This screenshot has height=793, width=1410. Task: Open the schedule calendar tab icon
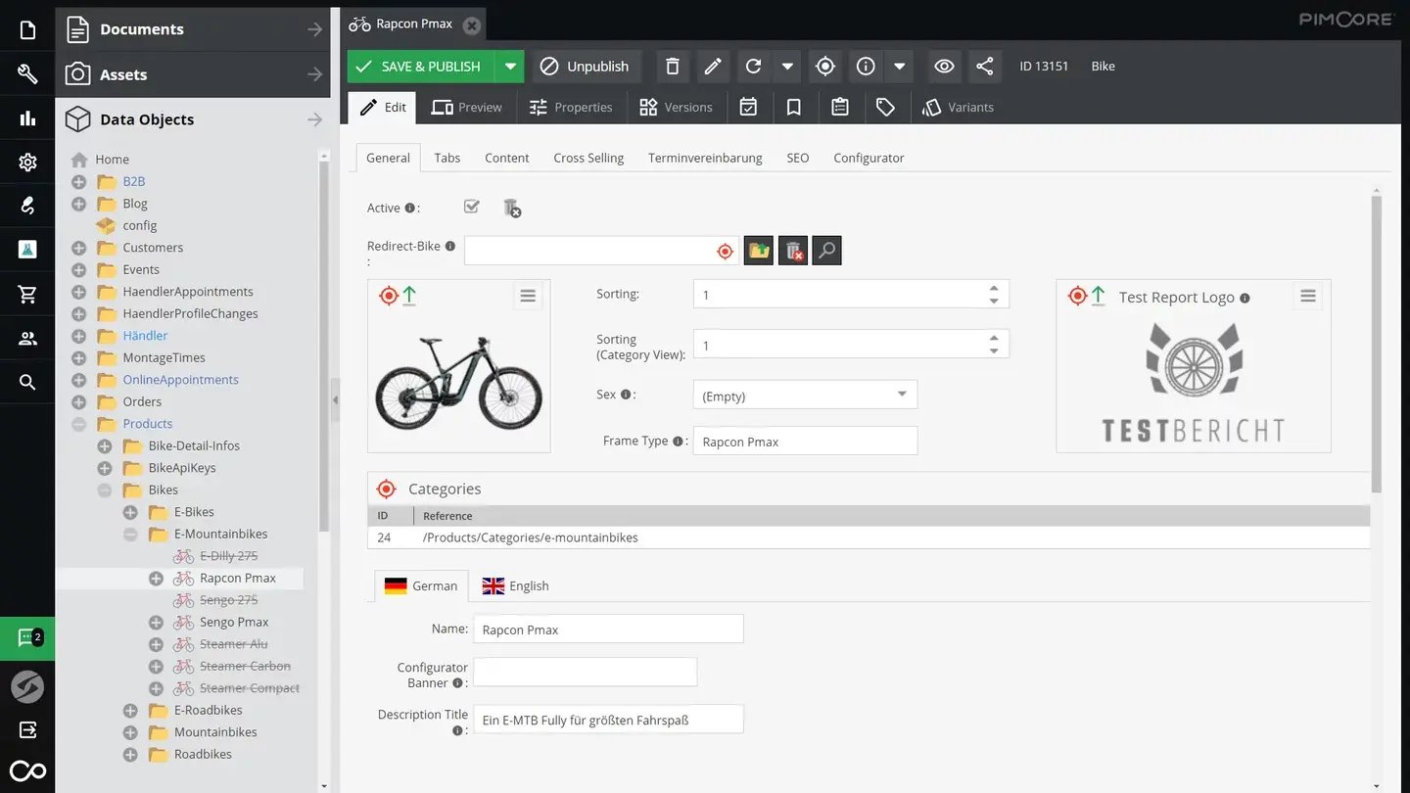[748, 108]
